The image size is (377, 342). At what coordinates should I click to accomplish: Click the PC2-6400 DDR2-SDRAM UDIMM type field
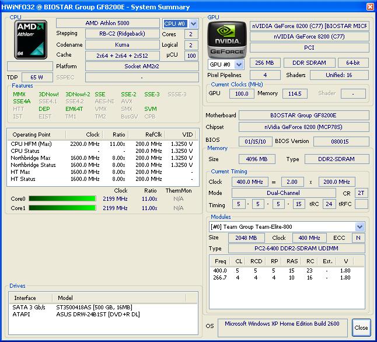tap(296, 248)
